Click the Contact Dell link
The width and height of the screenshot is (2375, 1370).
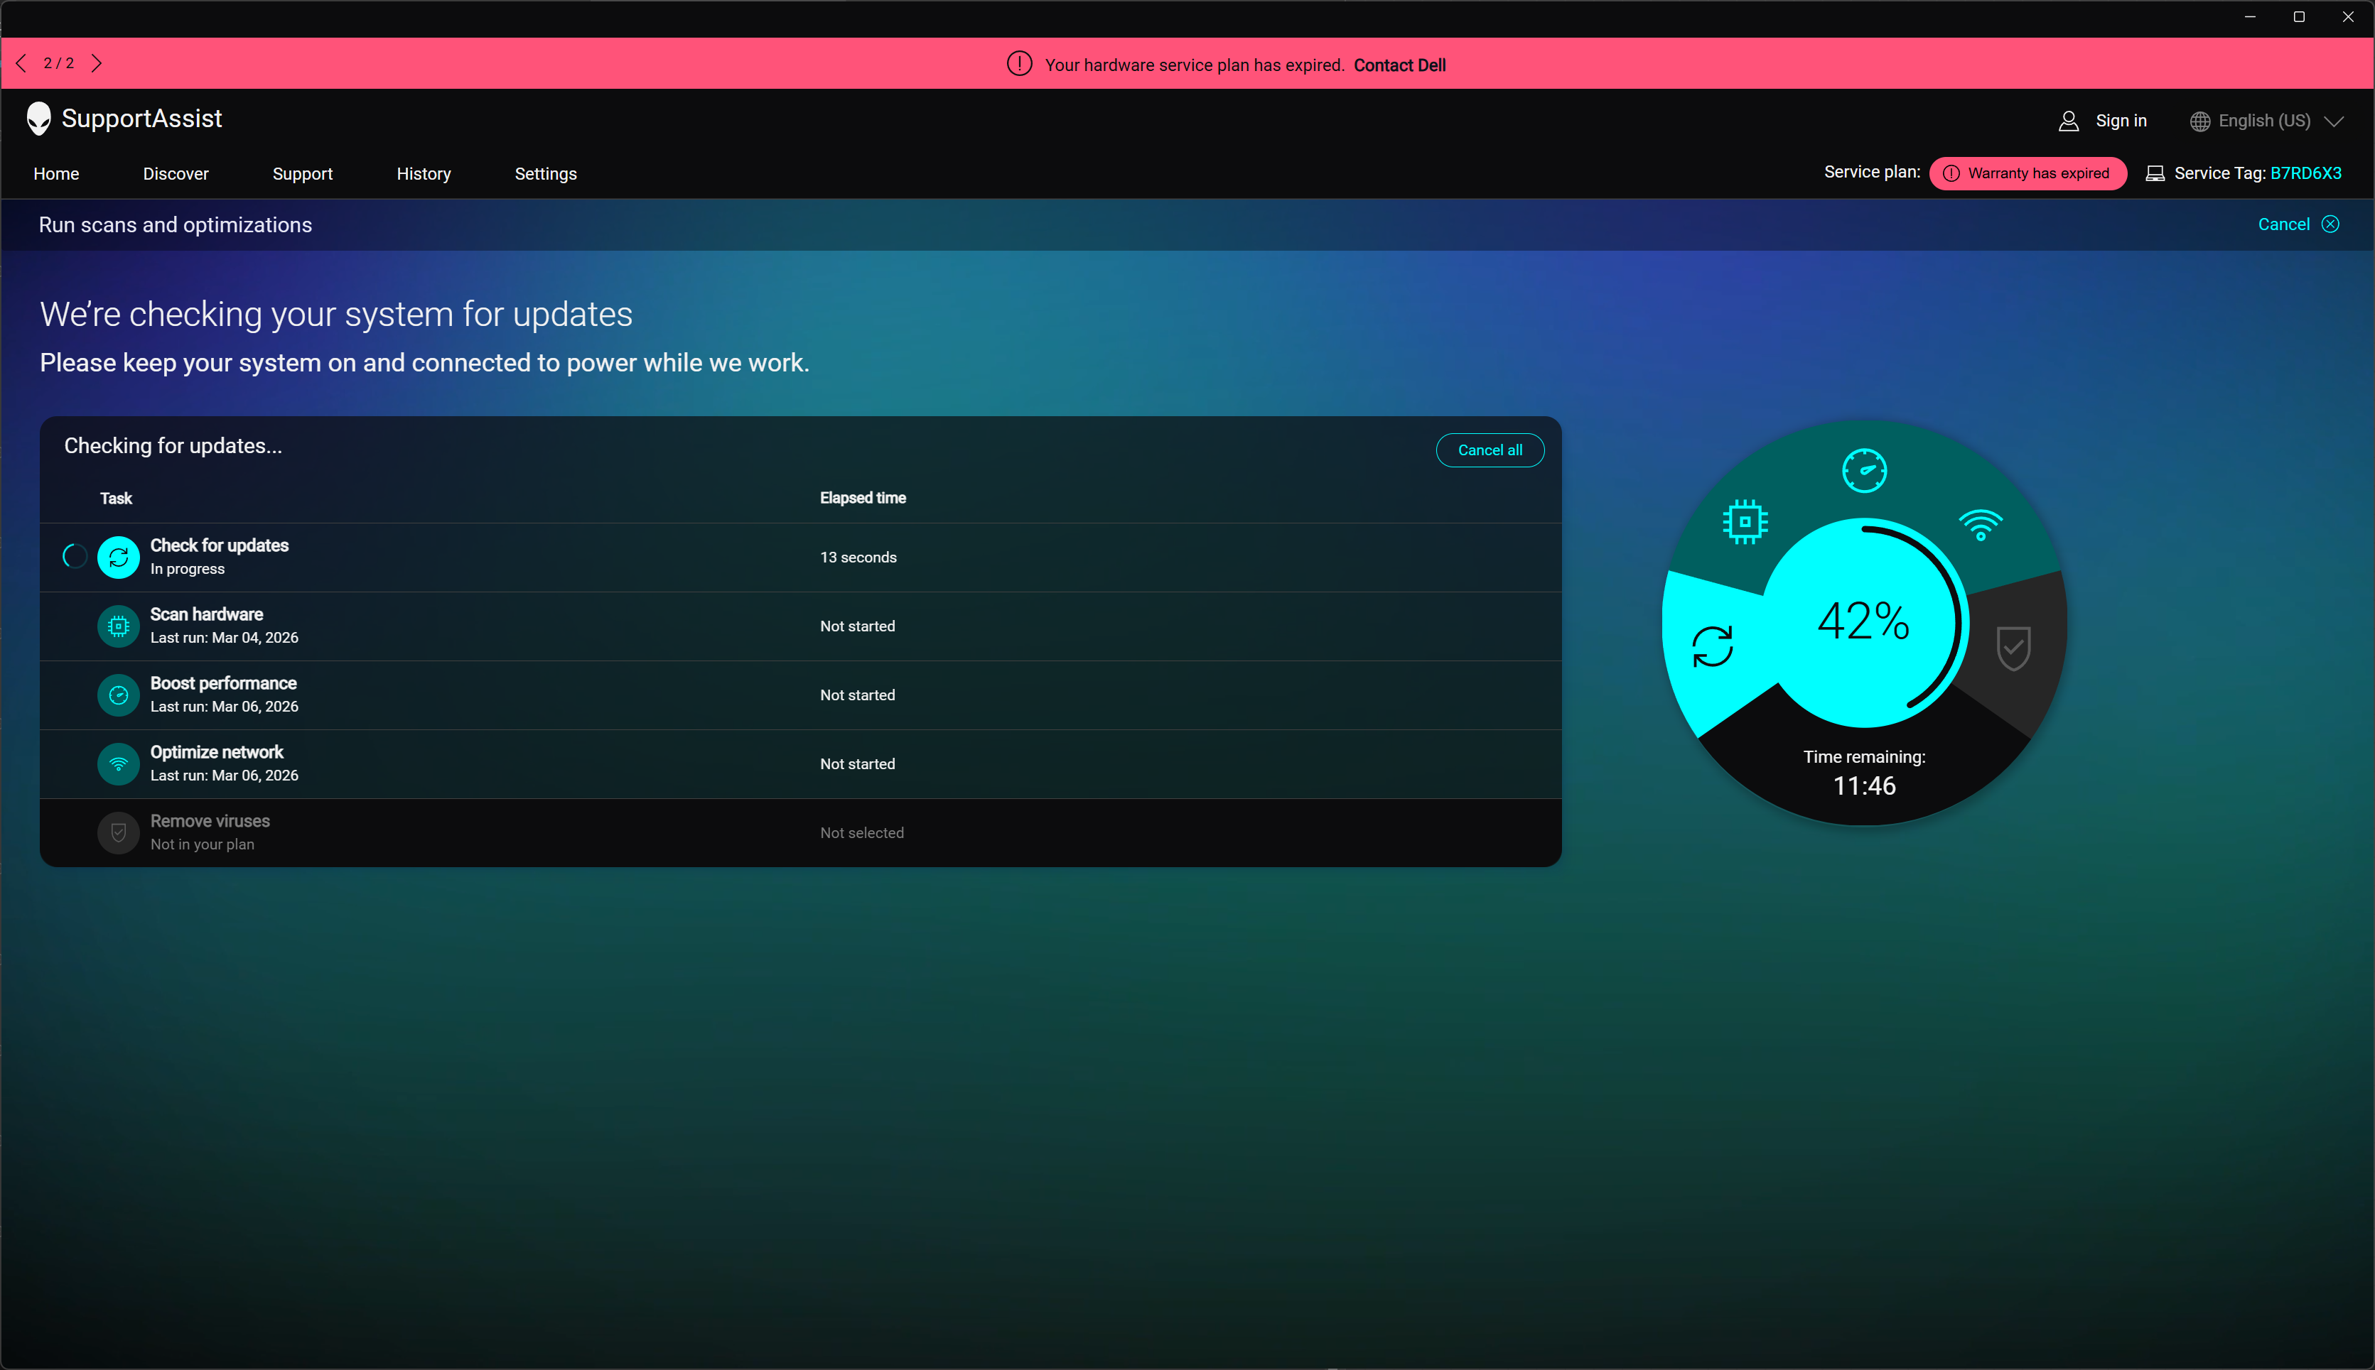pyautogui.click(x=1399, y=65)
